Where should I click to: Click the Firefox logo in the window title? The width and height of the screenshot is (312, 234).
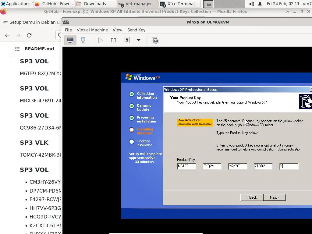coord(3,11)
